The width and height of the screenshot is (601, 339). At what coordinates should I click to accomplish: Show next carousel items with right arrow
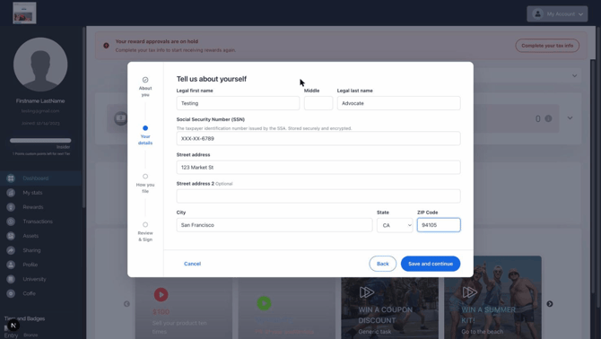tap(550, 304)
